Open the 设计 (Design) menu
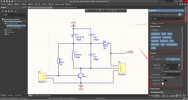The height and width of the screenshot is (100, 188). (x=37, y=4)
